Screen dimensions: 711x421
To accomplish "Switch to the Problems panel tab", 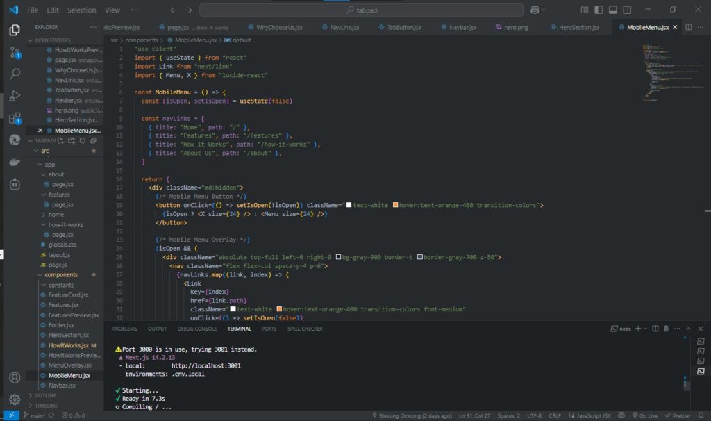I will (x=125, y=329).
